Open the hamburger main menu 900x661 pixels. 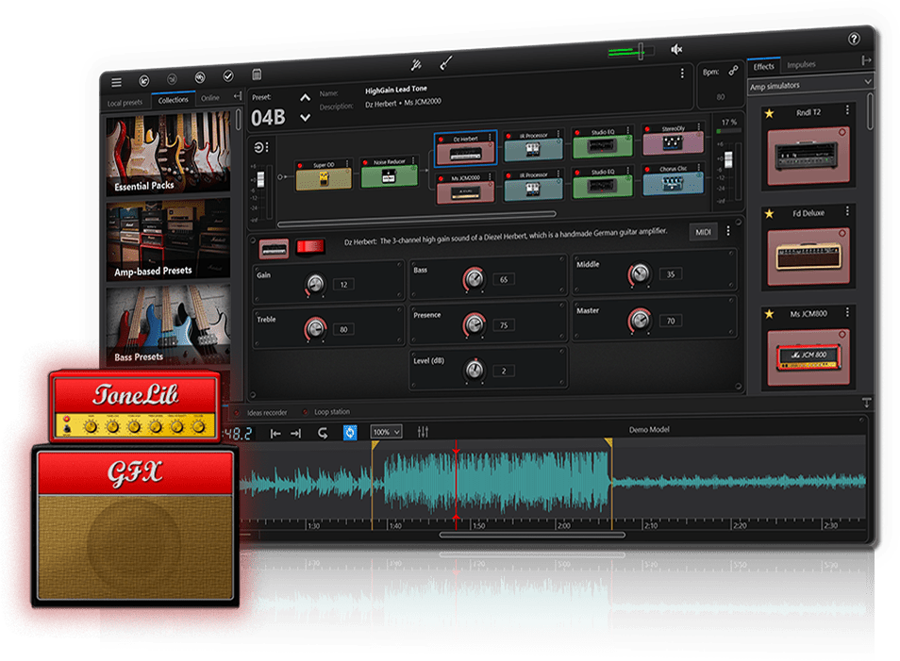pyautogui.click(x=117, y=83)
